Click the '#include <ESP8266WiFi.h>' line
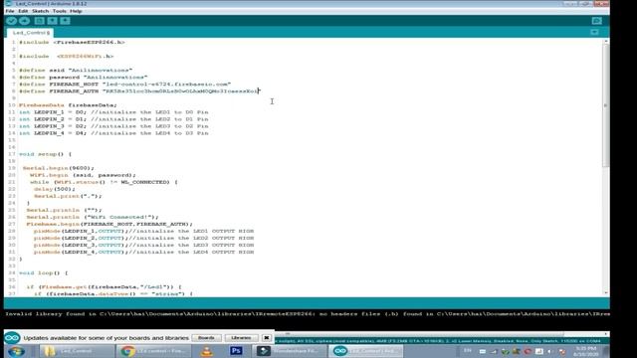This screenshot has width=637, height=358. click(67, 57)
